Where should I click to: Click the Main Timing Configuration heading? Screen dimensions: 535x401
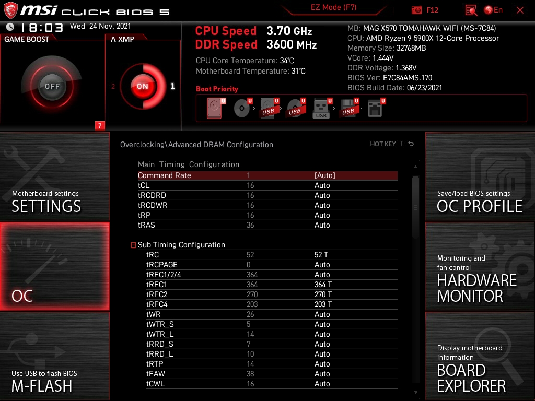189,164
